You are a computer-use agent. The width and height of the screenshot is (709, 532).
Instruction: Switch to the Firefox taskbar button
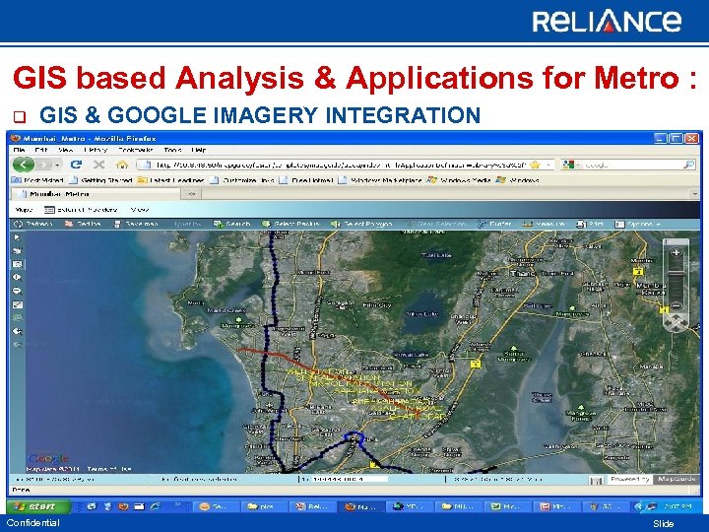(x=360, y=506)
